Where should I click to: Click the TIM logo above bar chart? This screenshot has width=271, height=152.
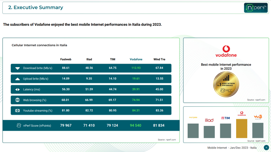pos(225,118)
